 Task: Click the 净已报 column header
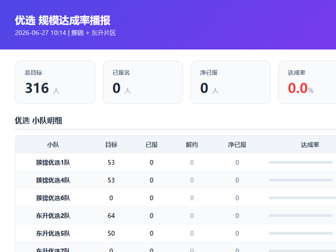click(237, 144)
